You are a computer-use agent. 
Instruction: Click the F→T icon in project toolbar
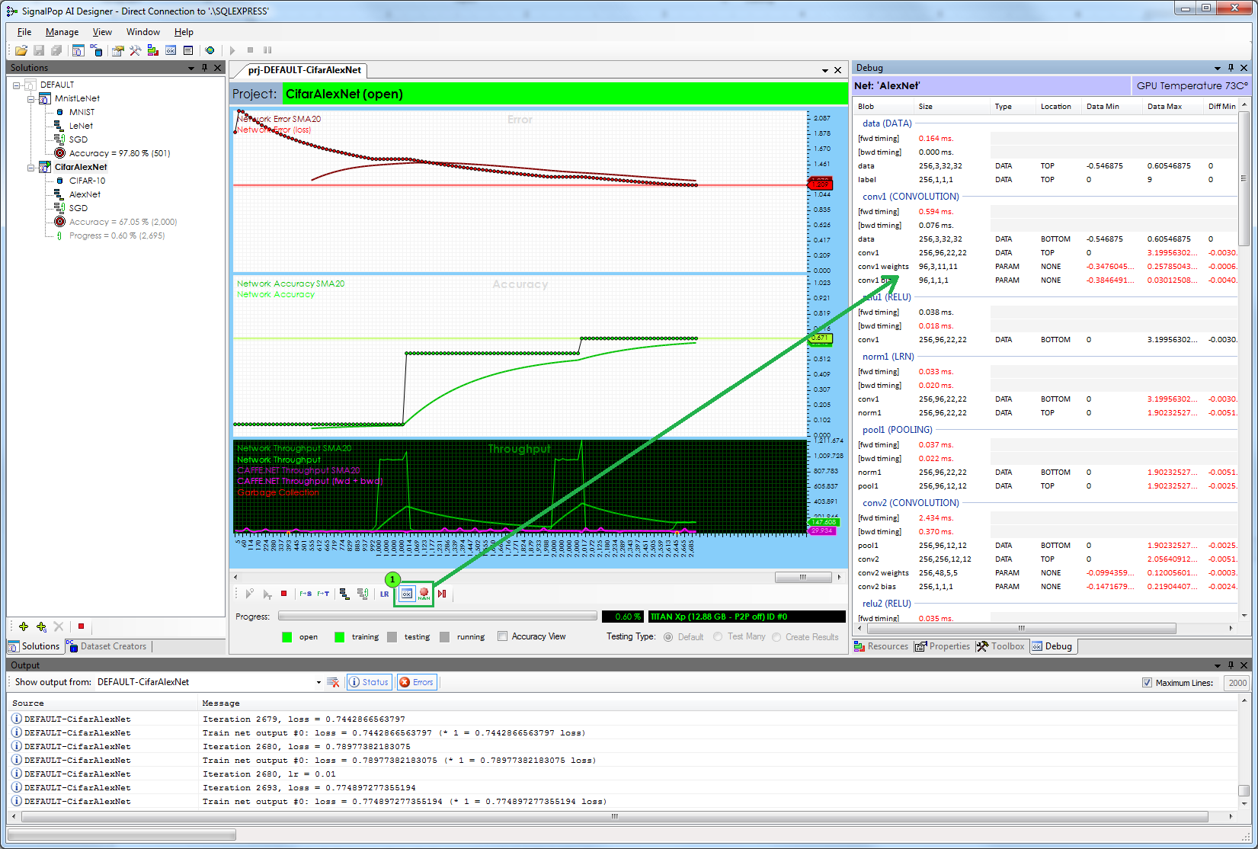coord(323,594)
